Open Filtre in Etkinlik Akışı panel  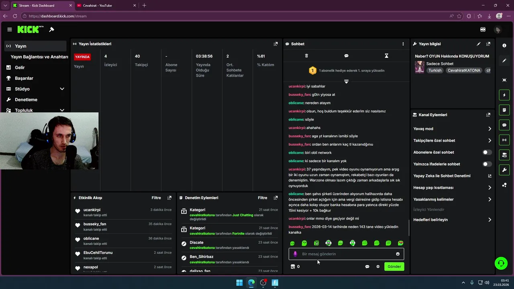(156, 198)
